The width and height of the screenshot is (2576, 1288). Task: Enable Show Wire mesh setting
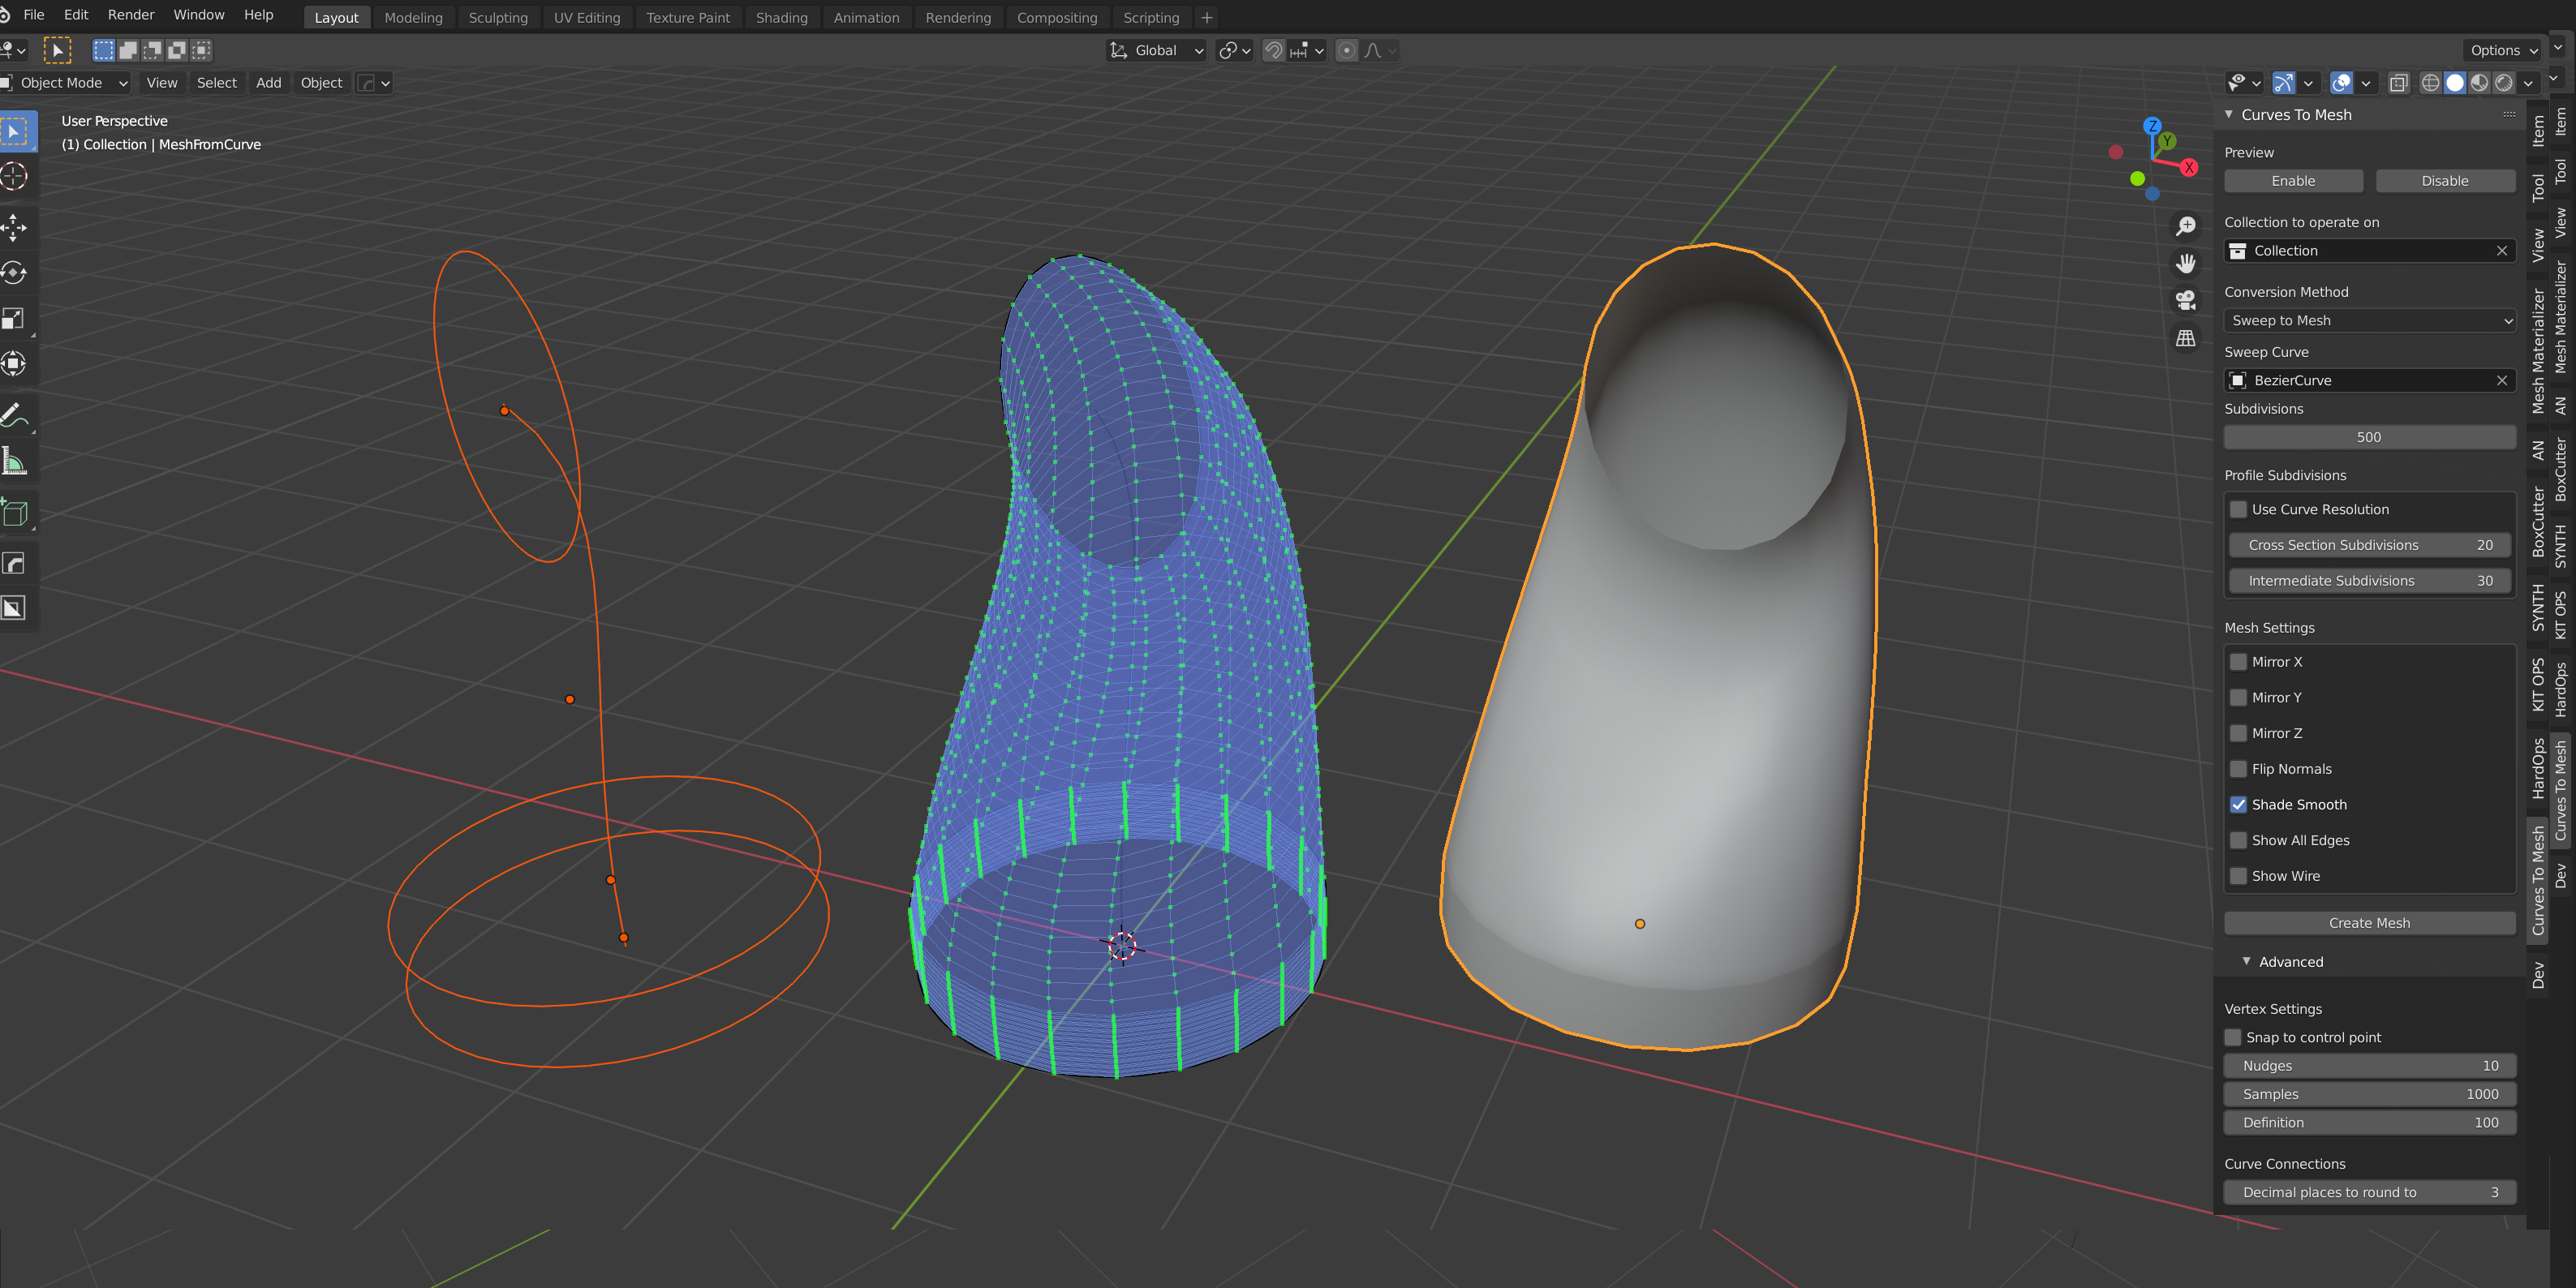click(x=2239, y=875)
